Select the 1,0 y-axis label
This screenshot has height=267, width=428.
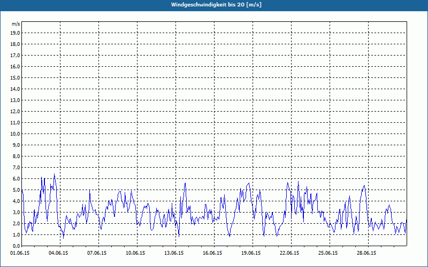tap(16, 234)
